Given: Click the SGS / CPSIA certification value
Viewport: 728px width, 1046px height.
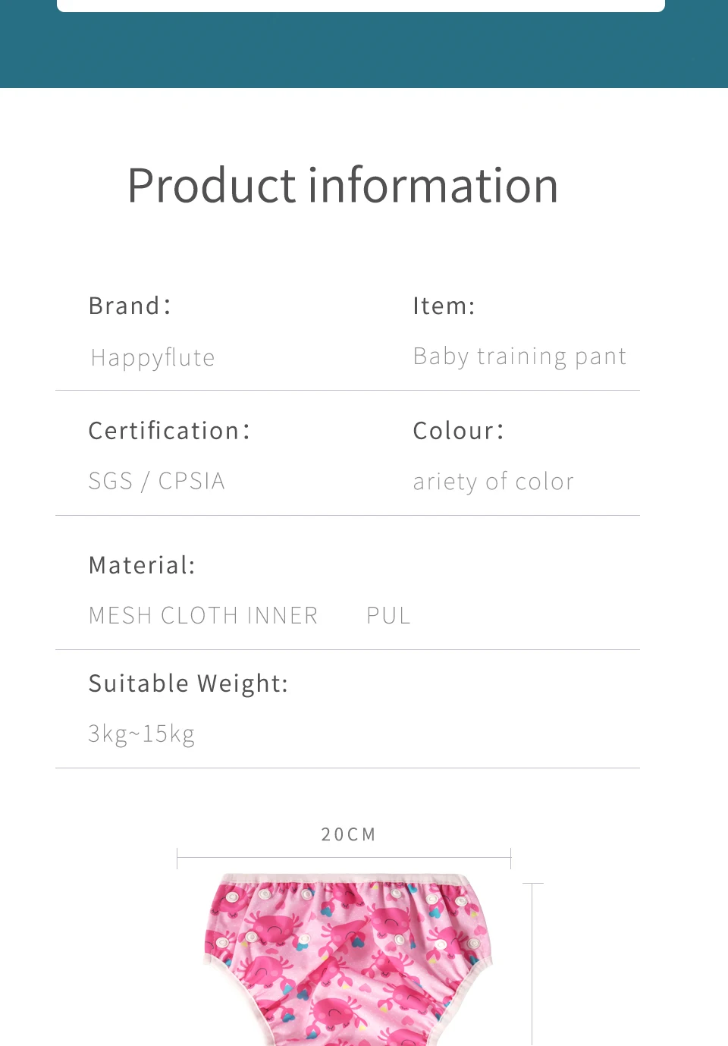Looking at the screenshot, I should (156, 481).
